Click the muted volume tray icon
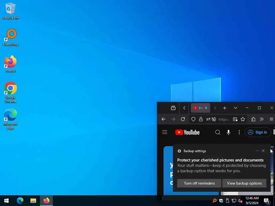The image size is (275, 206). point(240,201)
